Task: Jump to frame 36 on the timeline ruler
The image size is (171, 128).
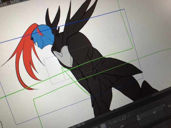Action: coord(154,112)
